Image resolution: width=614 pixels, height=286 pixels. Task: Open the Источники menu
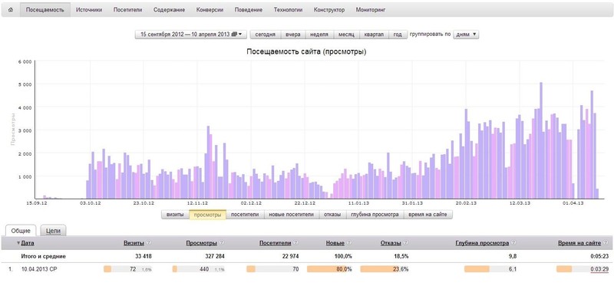coord(89,10)
